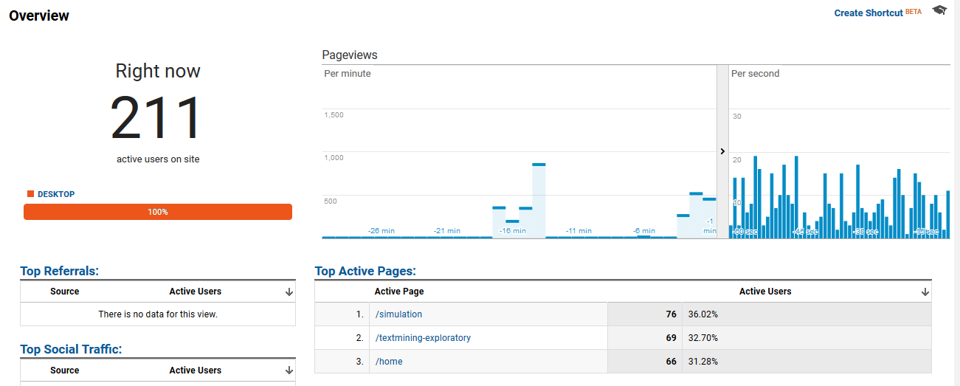This screenshot has width=960, height=386.
Task: Open the Top Social Traffic report heading
Action: (71, 349)
